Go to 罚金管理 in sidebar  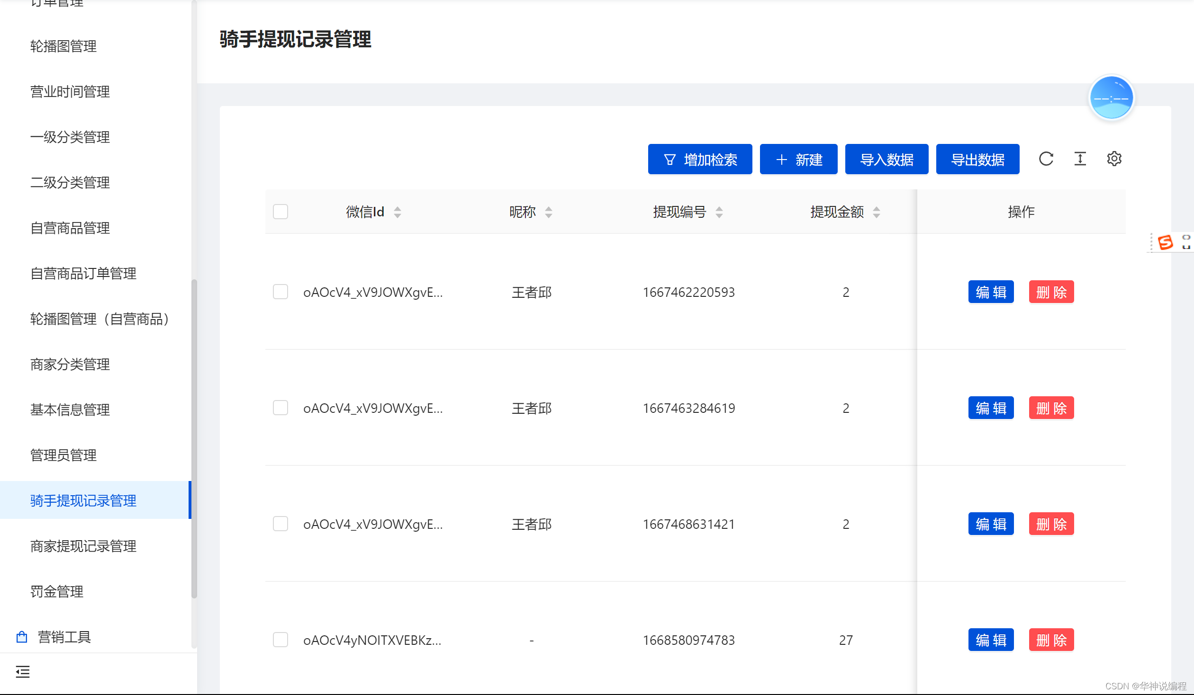[57, 591]
